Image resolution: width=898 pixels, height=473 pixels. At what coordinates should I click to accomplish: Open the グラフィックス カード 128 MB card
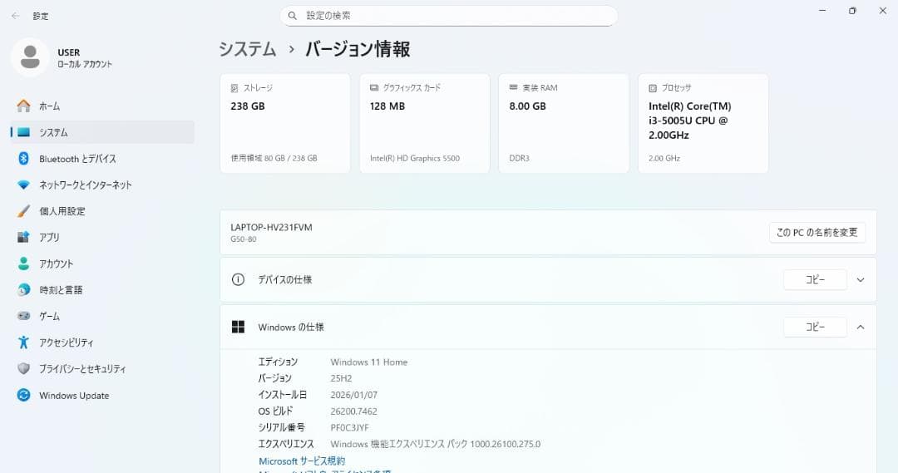424,123
